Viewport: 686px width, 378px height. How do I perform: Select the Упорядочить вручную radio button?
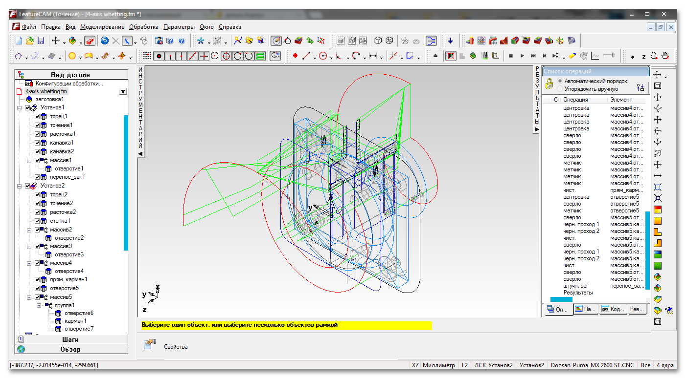tap(560, 89)
